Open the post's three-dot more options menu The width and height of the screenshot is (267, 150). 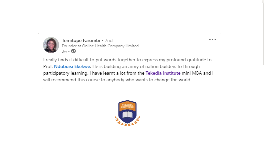point(213,40)
